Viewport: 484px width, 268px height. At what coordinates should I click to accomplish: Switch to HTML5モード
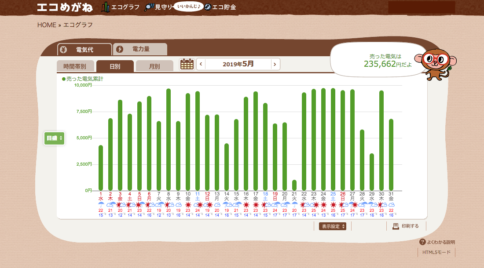pyautogui.click(x=436, y=252)
